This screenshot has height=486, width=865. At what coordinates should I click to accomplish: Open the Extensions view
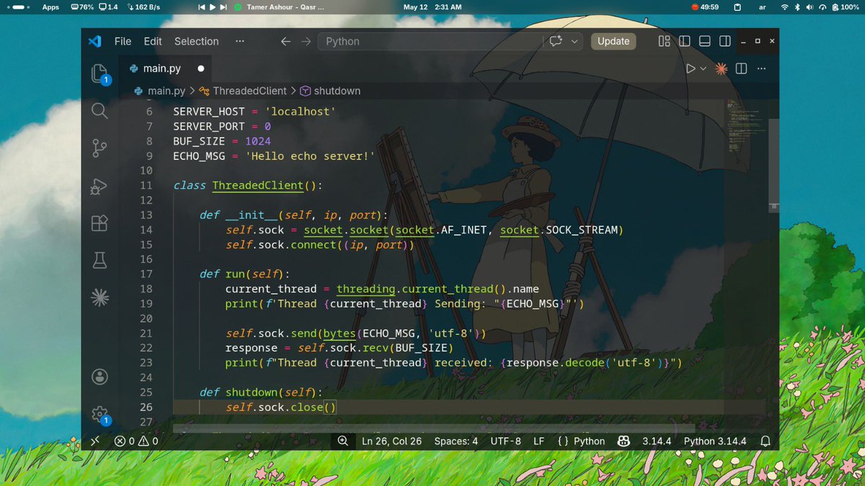click(x=99, y=223)
